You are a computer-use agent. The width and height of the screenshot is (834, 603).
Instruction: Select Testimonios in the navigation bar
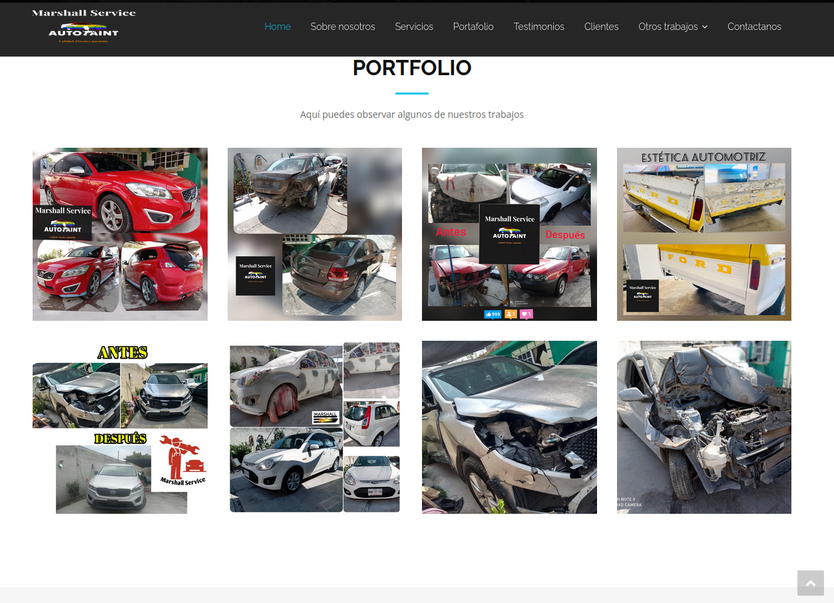click(x=539, y=27)
